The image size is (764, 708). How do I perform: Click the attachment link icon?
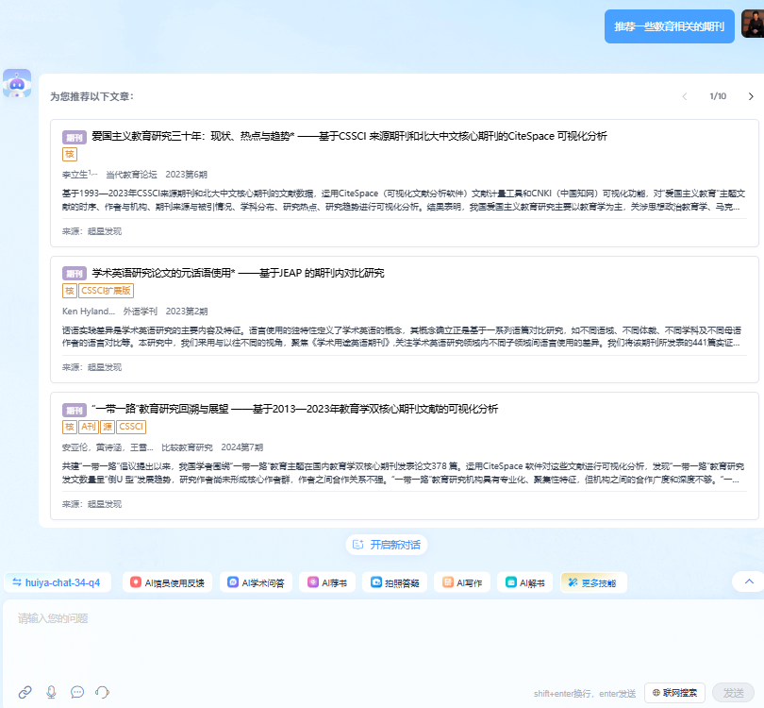[25, 692]
